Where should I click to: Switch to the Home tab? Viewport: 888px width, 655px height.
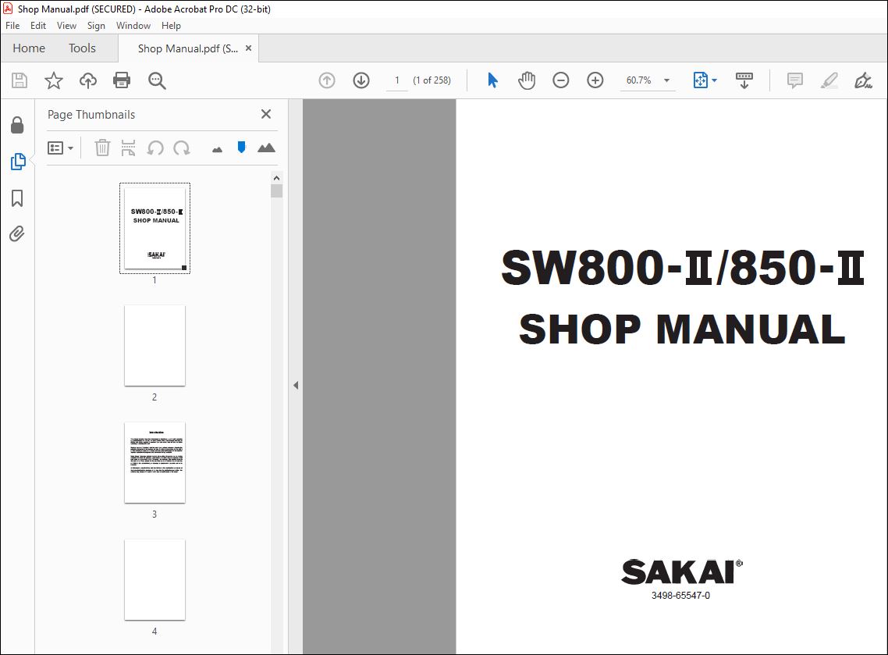[x=29, y=48]
